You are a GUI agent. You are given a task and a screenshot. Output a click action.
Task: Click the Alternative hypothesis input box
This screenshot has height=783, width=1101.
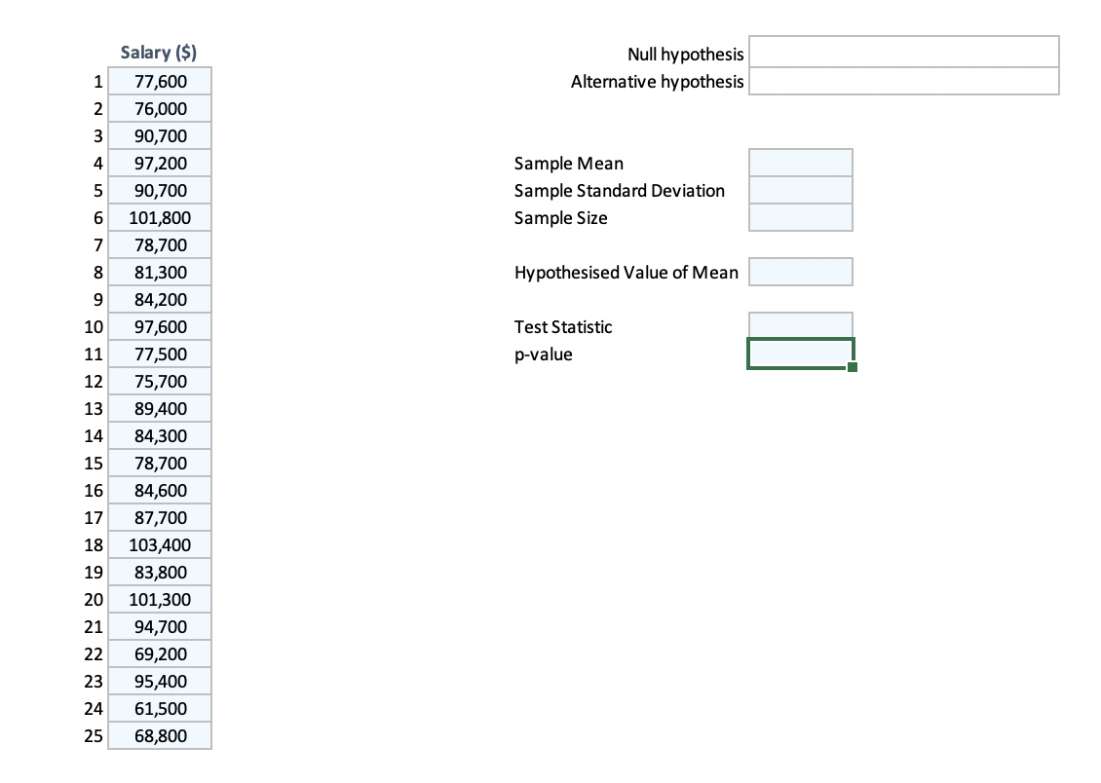pyautogui.click(x=903, y=82)
